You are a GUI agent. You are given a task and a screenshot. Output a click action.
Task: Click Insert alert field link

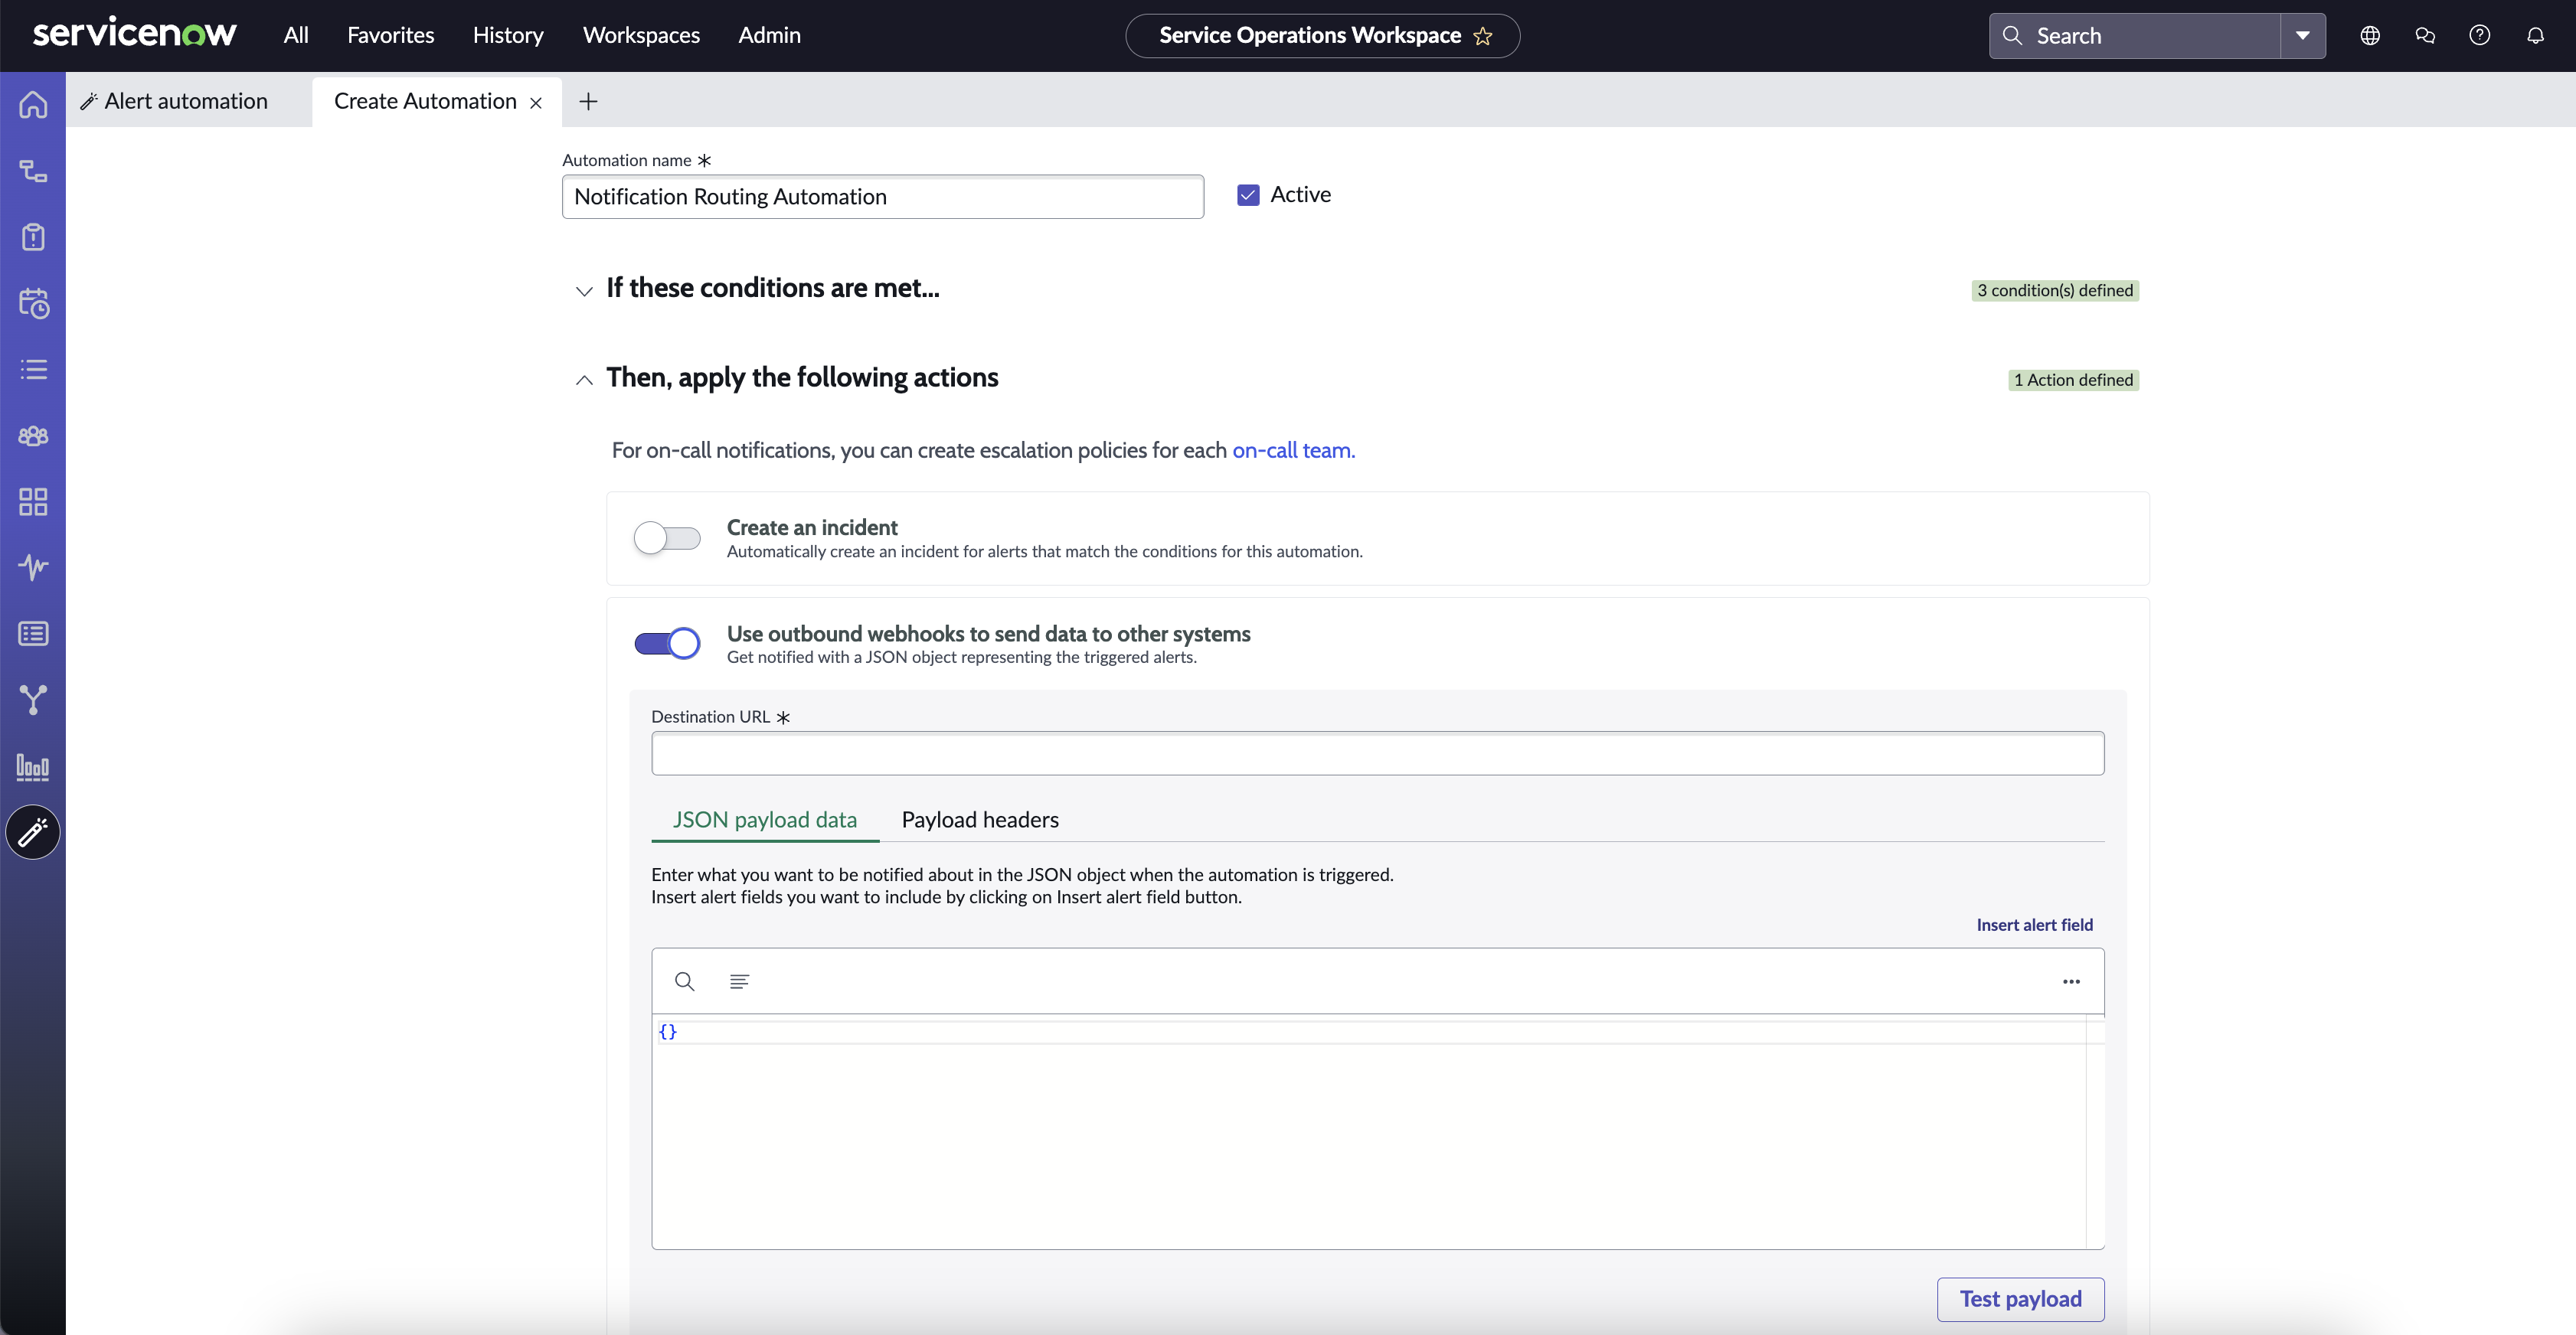click(x=2034, y=925)
